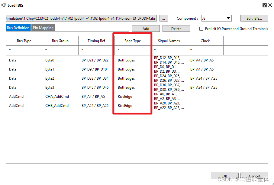Click the browse "..." button next to the path
This screenshot has height=185, width=274.
pyautogui.click(x=163, y=18)
